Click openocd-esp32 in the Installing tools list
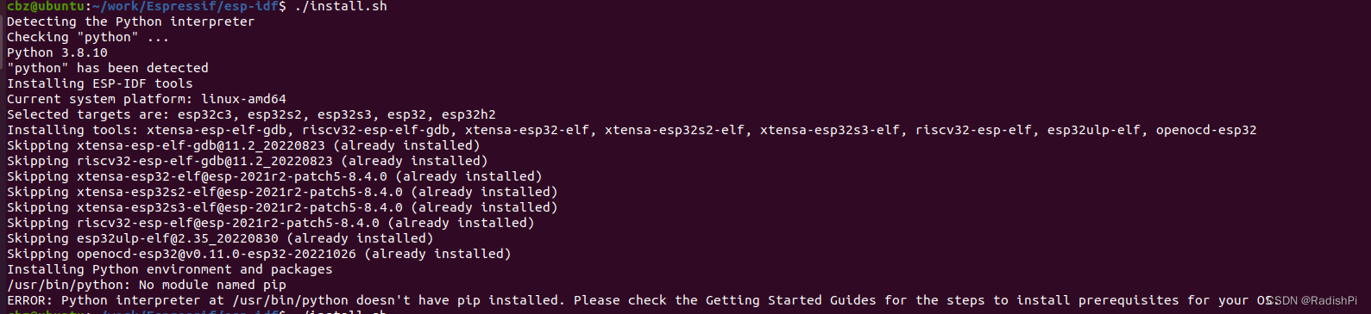Image resolution: width=1371 pixels, height=314 pixels. (x=1206, y=130)
